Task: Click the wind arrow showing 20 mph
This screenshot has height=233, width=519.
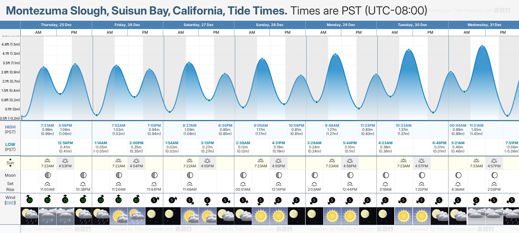Action: pos(29,200)
